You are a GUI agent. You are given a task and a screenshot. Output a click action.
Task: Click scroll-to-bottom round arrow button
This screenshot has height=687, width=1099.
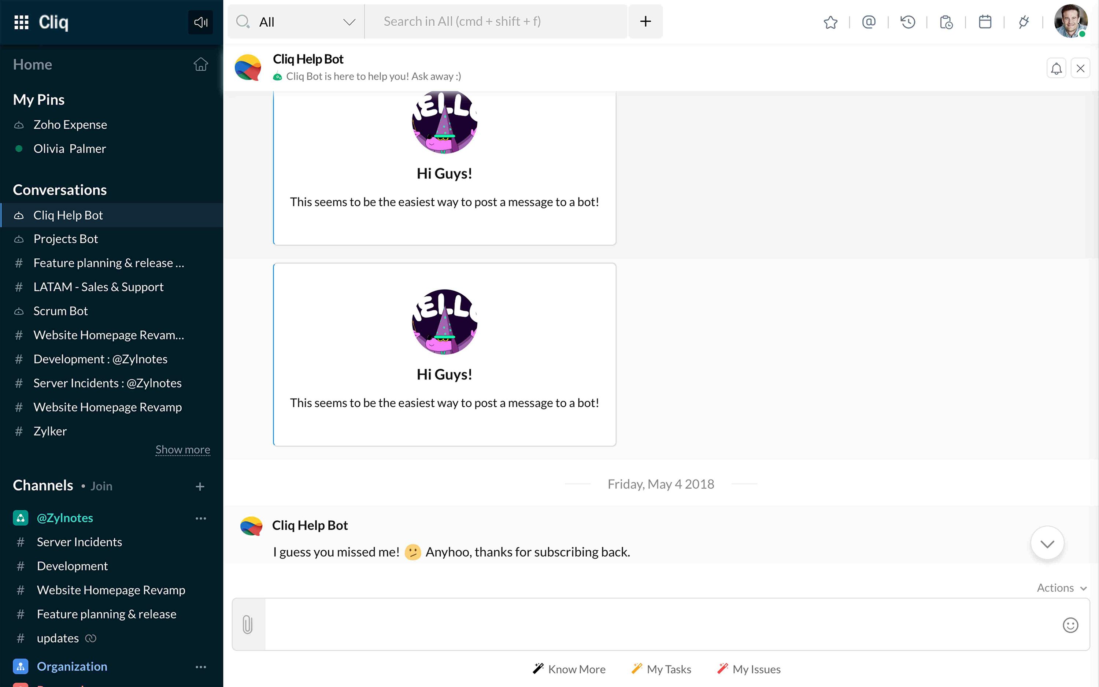coord(1047,543)
